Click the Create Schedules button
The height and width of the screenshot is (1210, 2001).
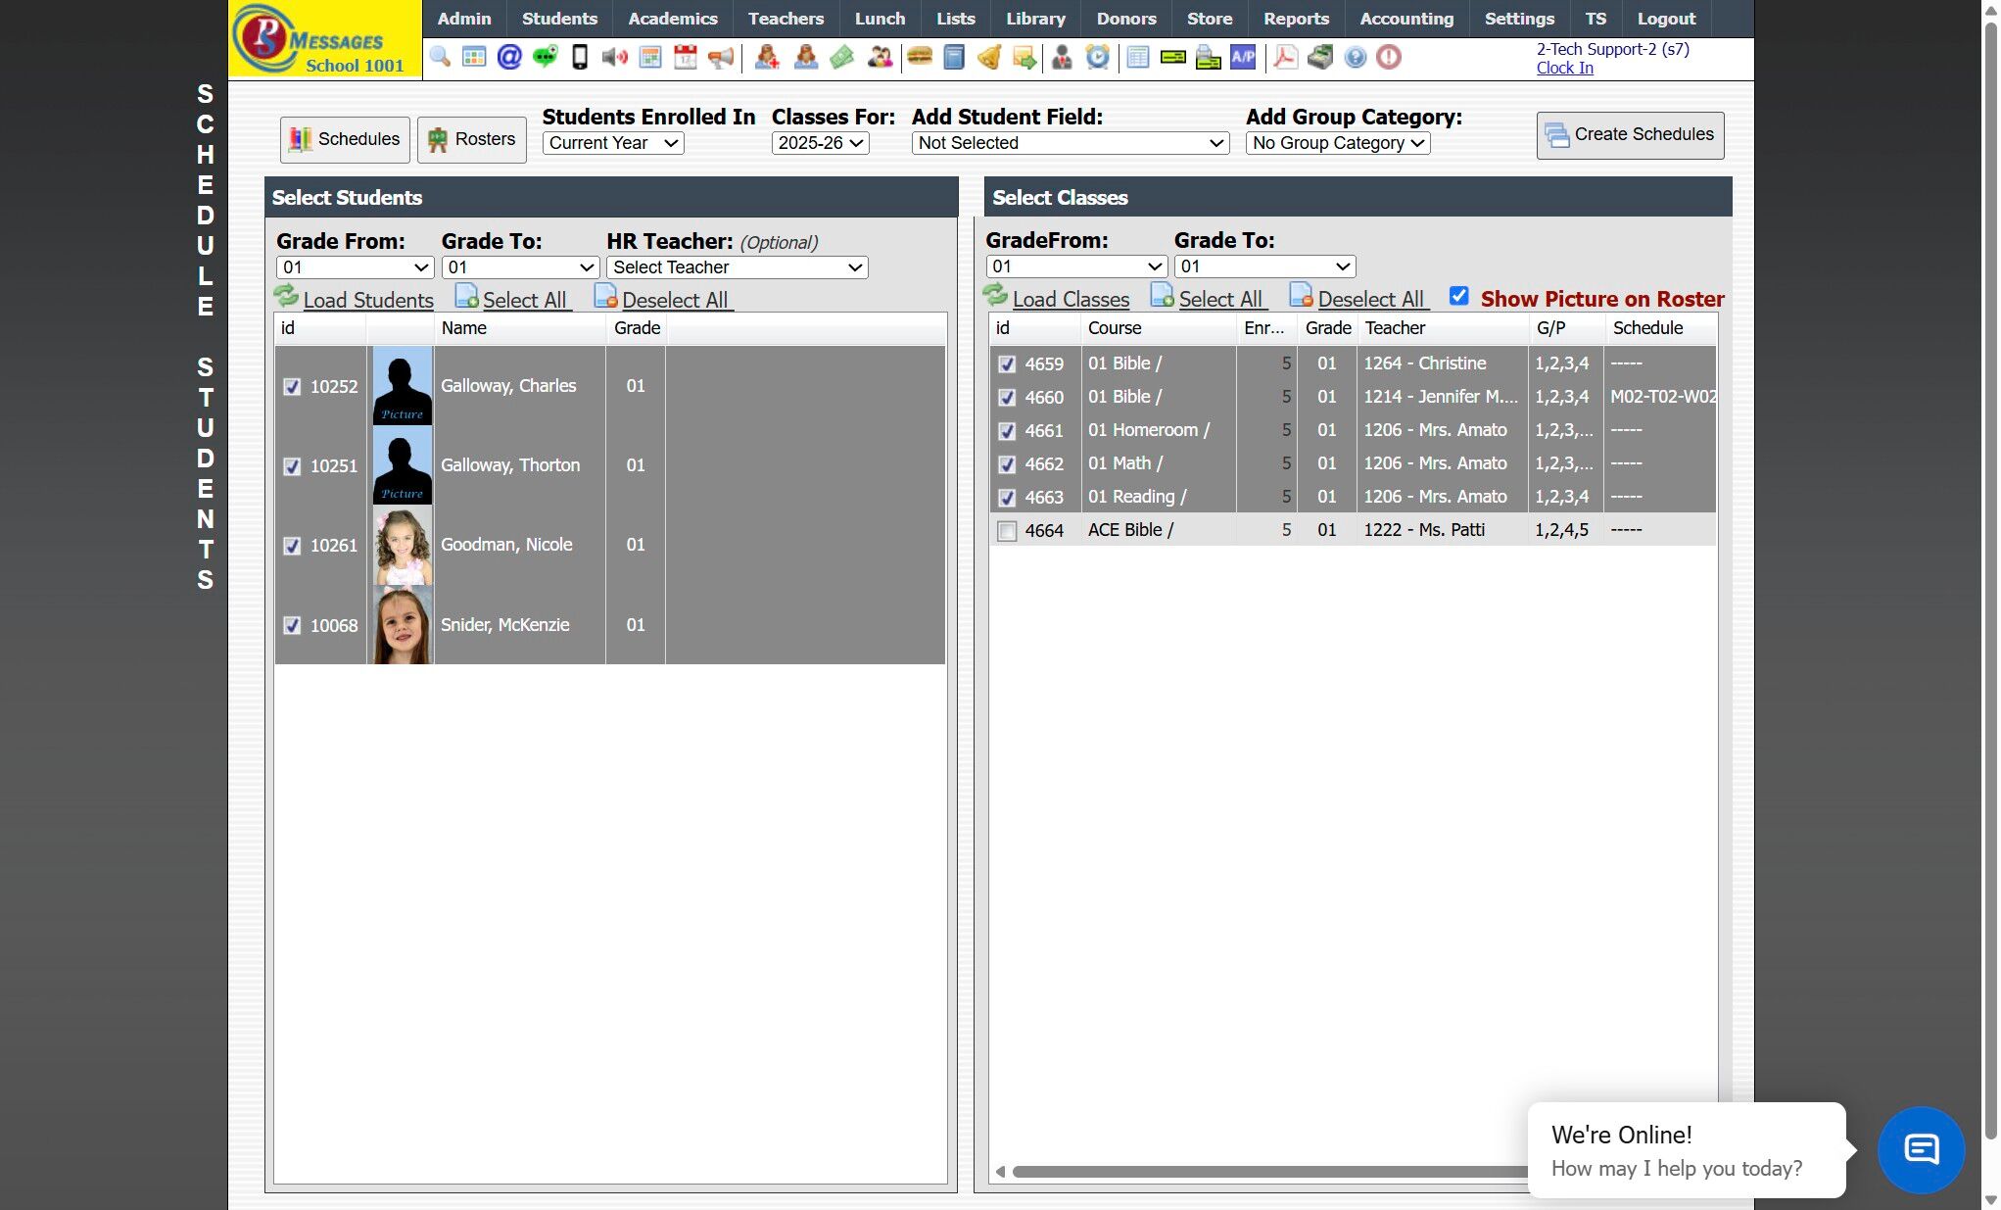coord(1630,135)
